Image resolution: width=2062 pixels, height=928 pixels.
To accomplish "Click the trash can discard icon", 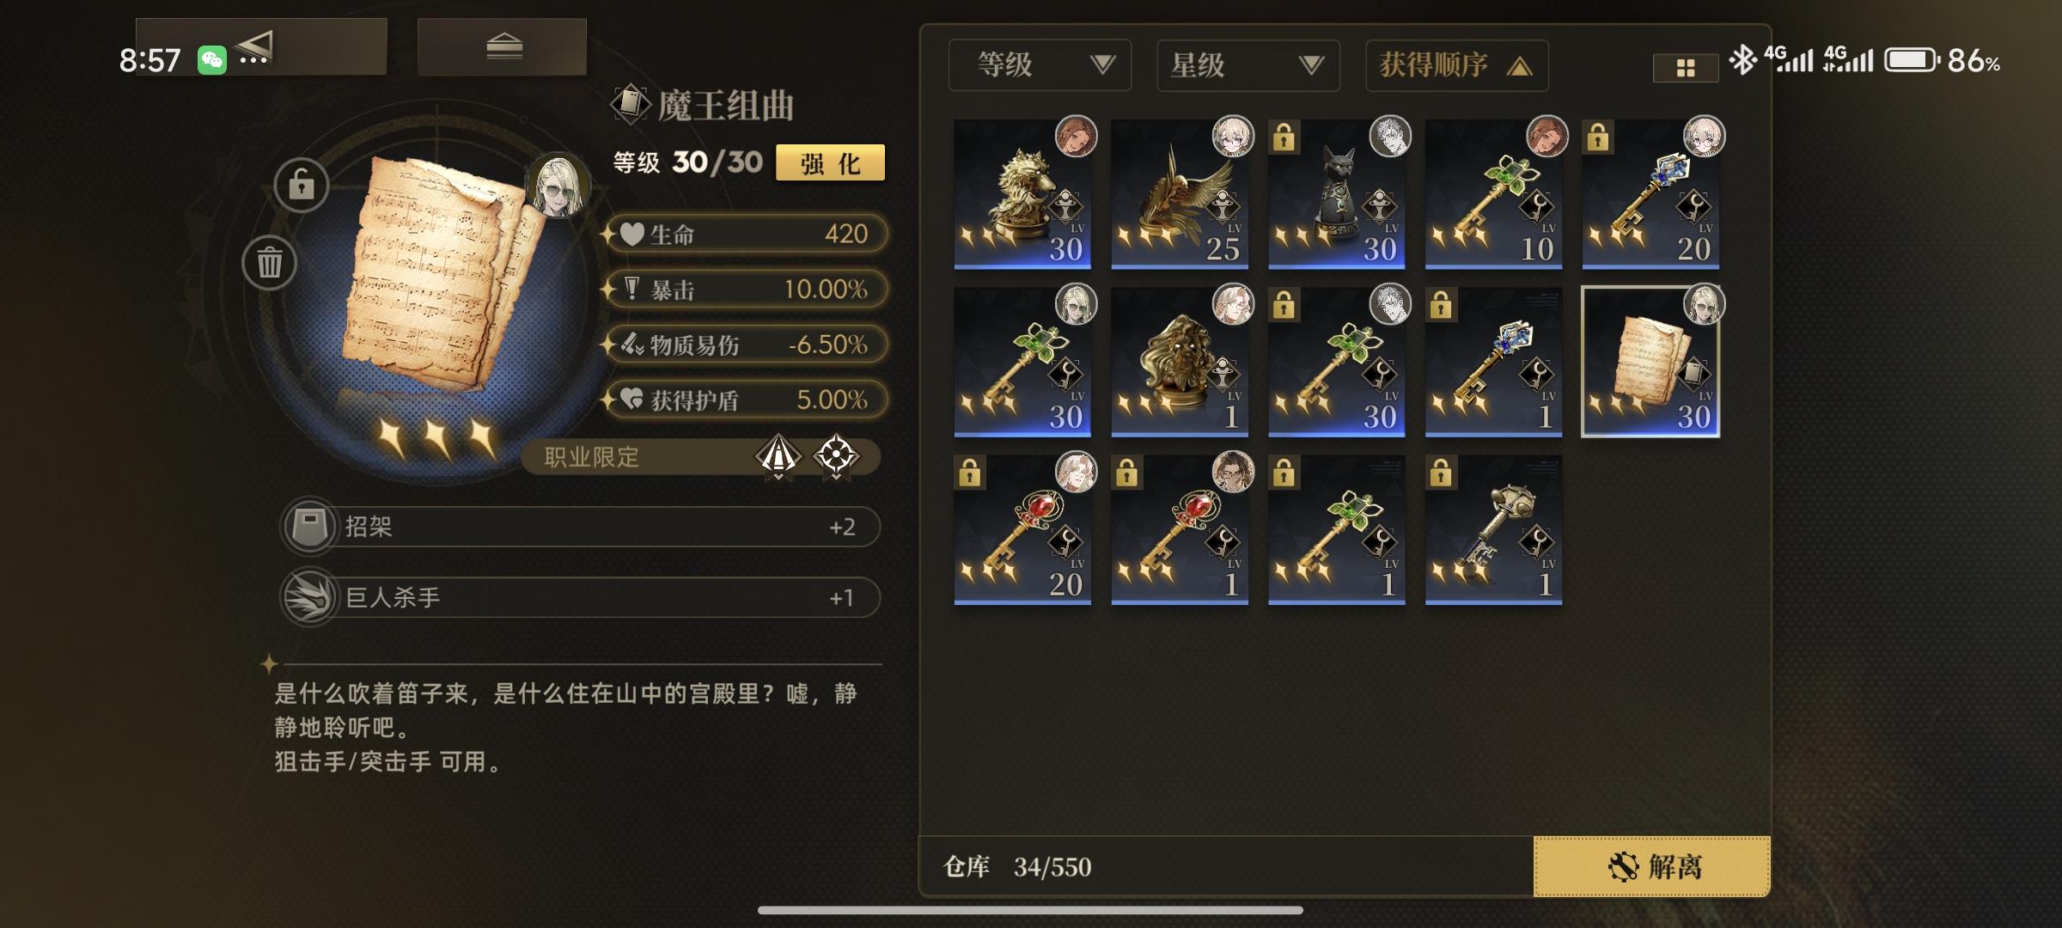I will pos(270,262).
